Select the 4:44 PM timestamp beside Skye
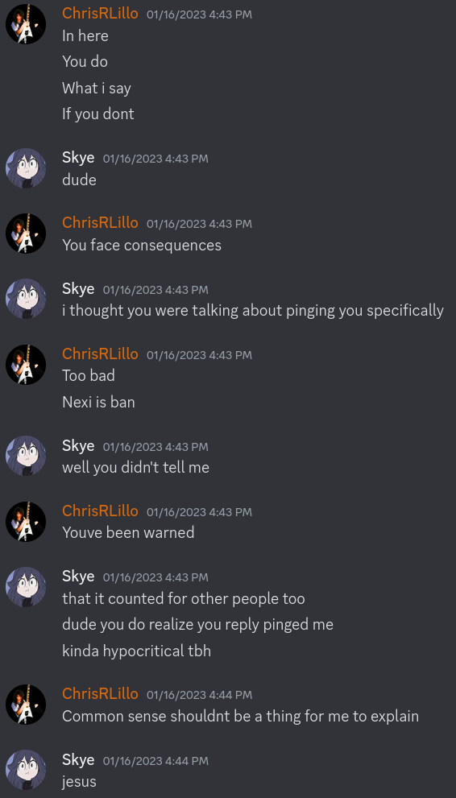The width and height of the screenshot is (456, 798). [155, 761]
